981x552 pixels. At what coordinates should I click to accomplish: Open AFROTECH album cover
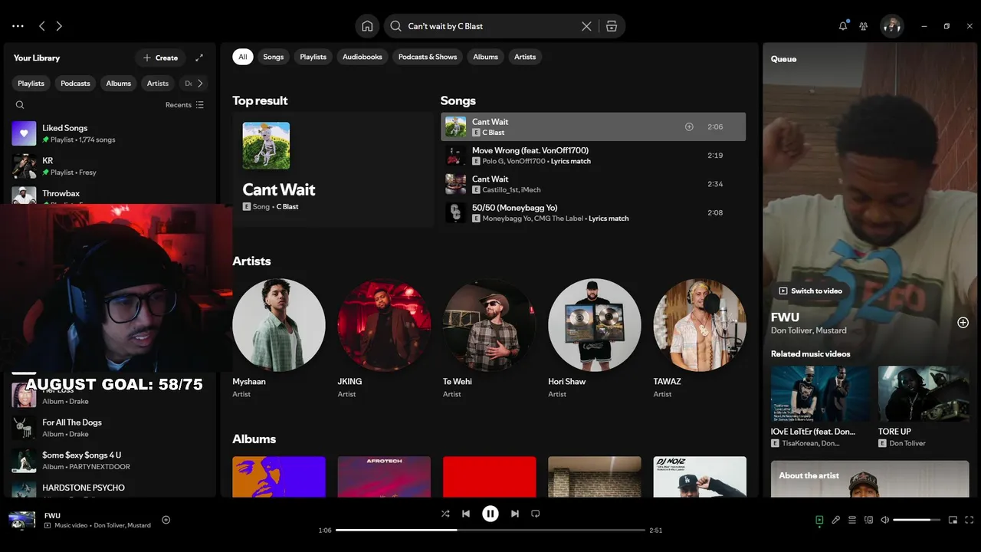(x=384, y=477)
